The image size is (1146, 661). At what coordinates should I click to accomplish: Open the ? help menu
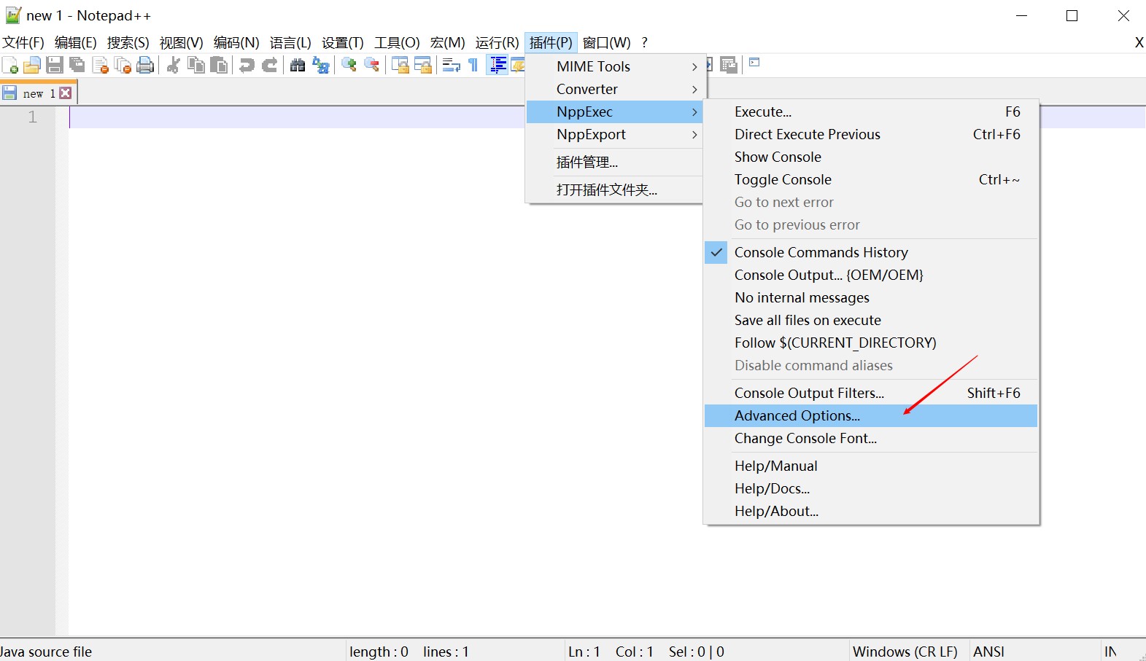[644, 42]
